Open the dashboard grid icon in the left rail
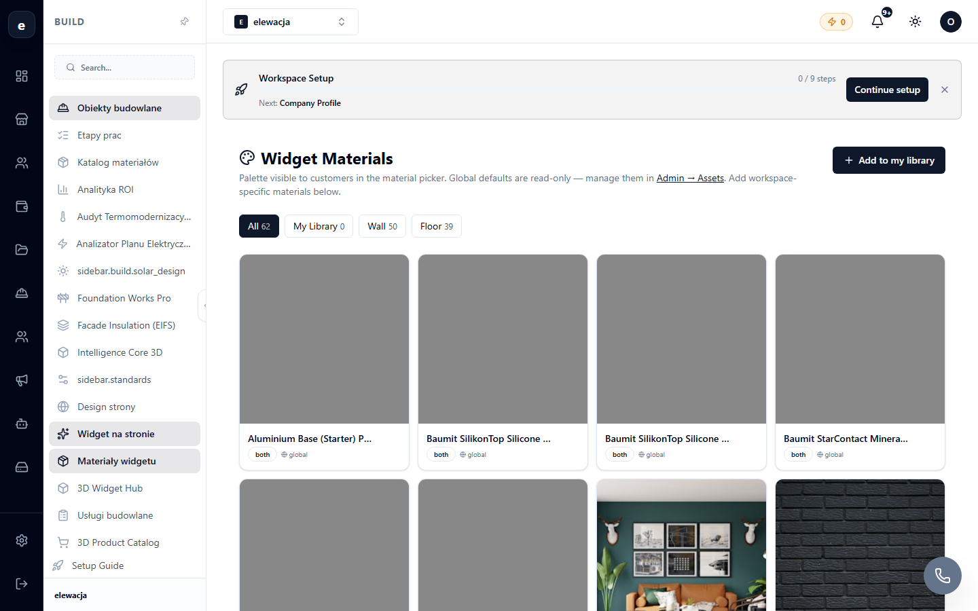 [x=22, y=76]
